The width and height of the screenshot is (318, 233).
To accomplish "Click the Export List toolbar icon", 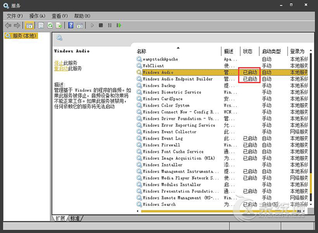I will (59, 25).
